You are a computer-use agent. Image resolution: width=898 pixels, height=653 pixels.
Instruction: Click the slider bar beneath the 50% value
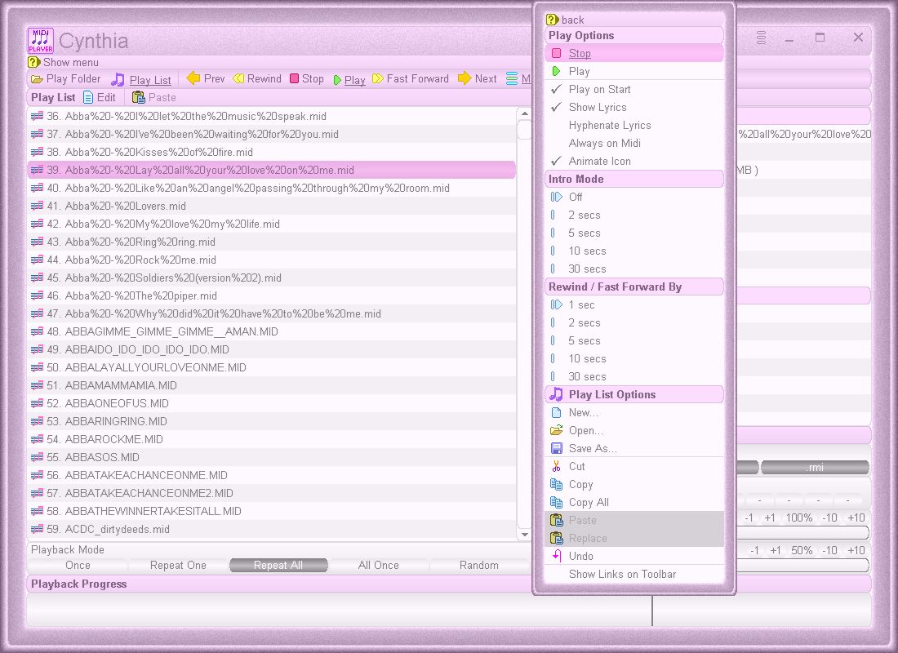click(802, 566)
